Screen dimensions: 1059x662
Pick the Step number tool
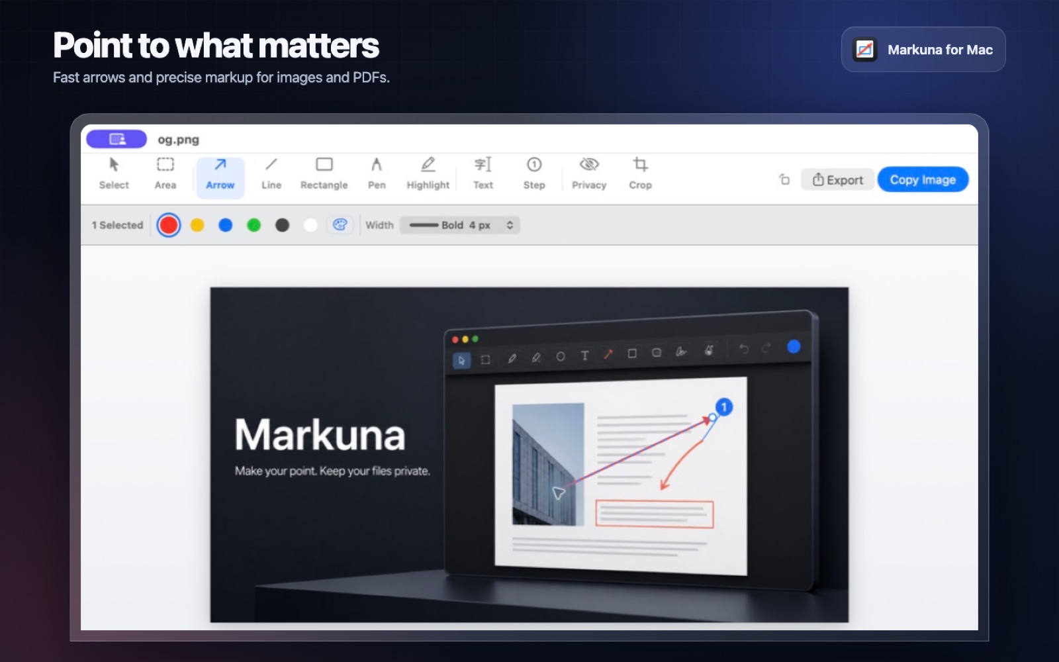pos(534,174)
